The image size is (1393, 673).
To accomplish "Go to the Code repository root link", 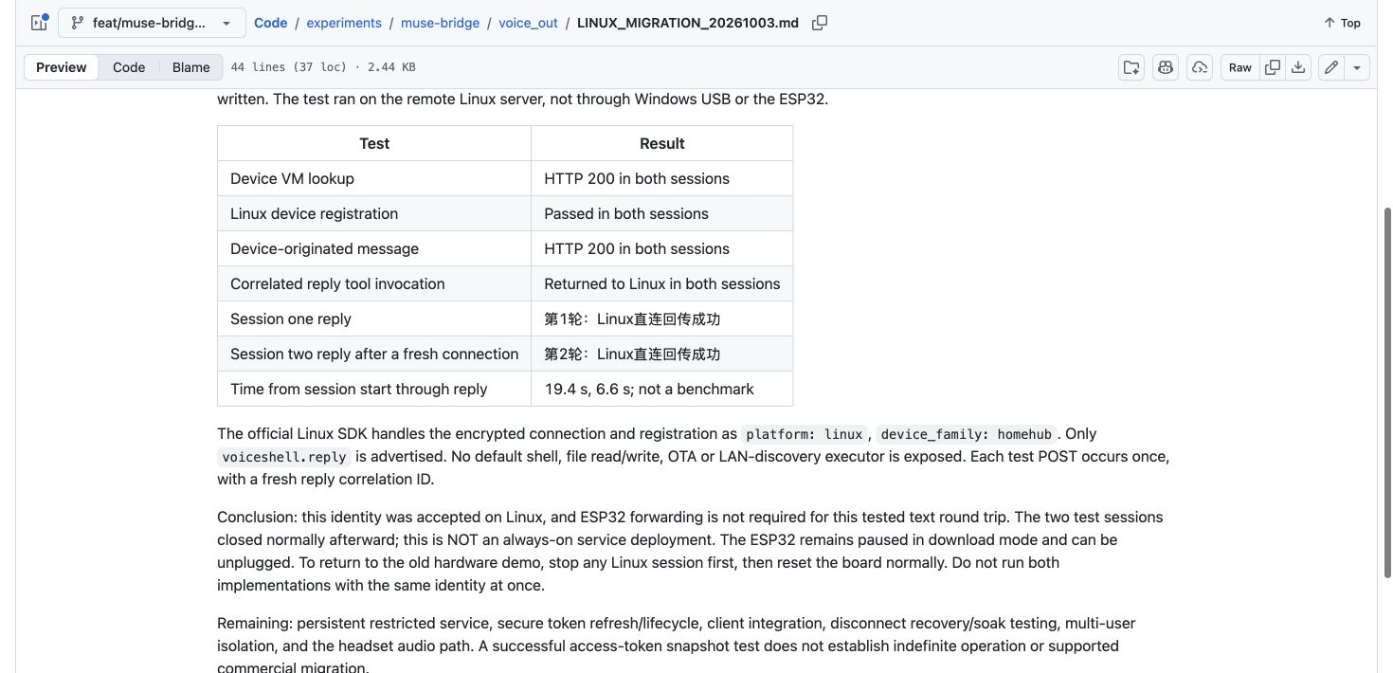I will 270,23.
